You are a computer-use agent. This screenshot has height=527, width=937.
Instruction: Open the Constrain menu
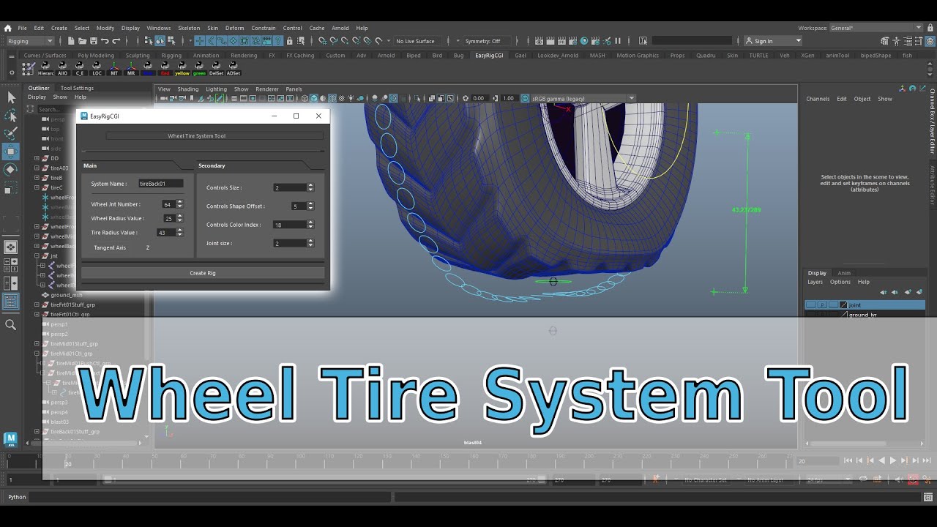[264, 28]
